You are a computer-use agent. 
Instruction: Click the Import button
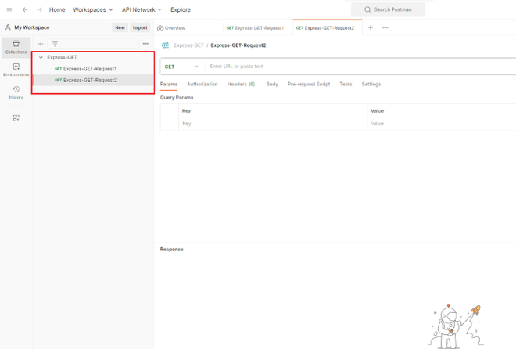point(140,27)
